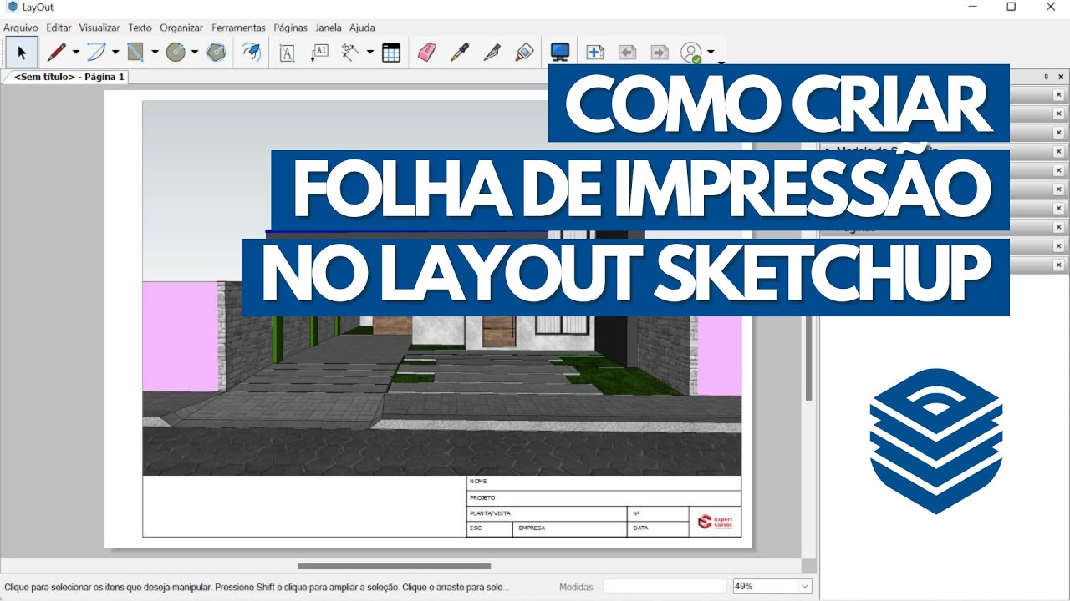Viewport: 1070px width, 601px height.
Task: Open the Visualizar menu
Action: pos(99,28)
